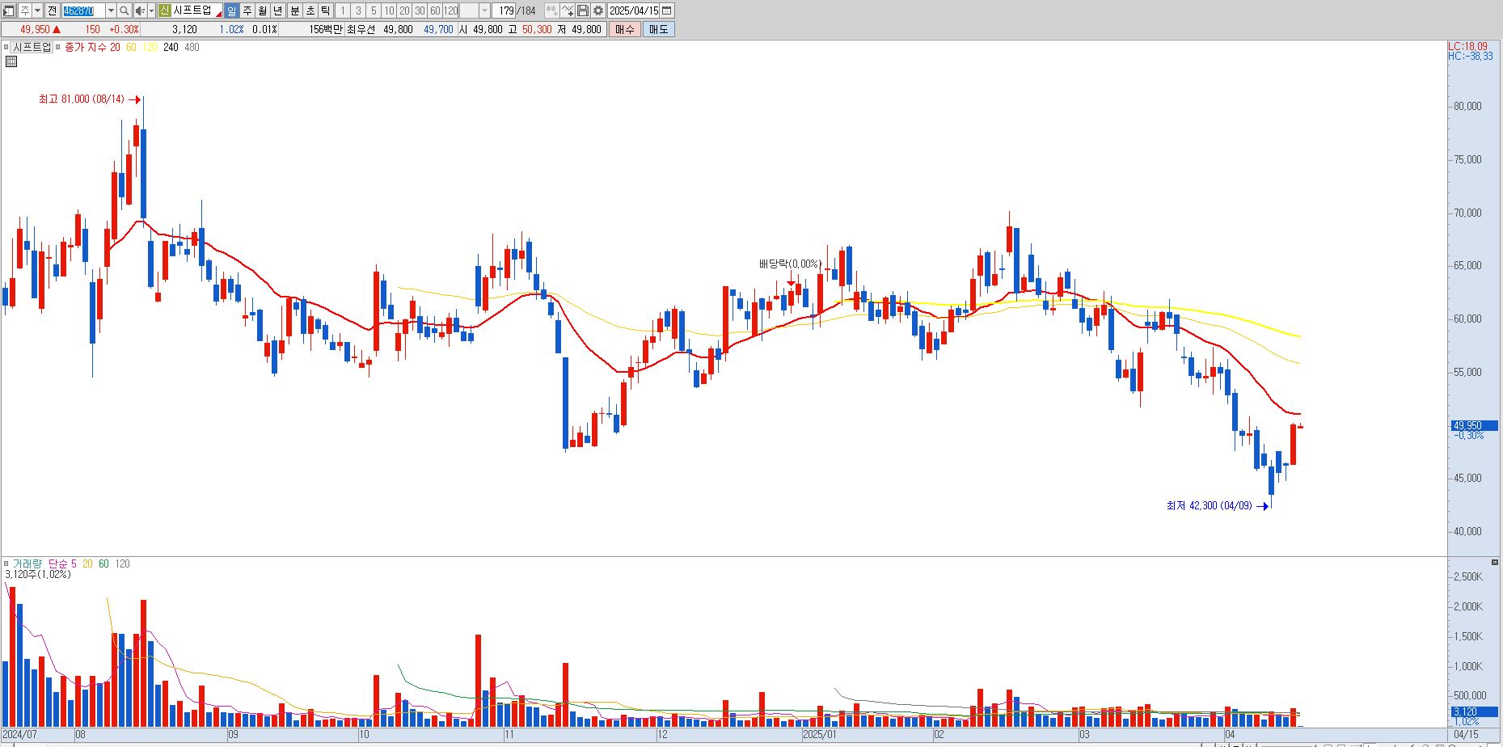Screen dimensions: 1503x747
Task: Click the green 신 badge icon
Action: click(164, 11)
